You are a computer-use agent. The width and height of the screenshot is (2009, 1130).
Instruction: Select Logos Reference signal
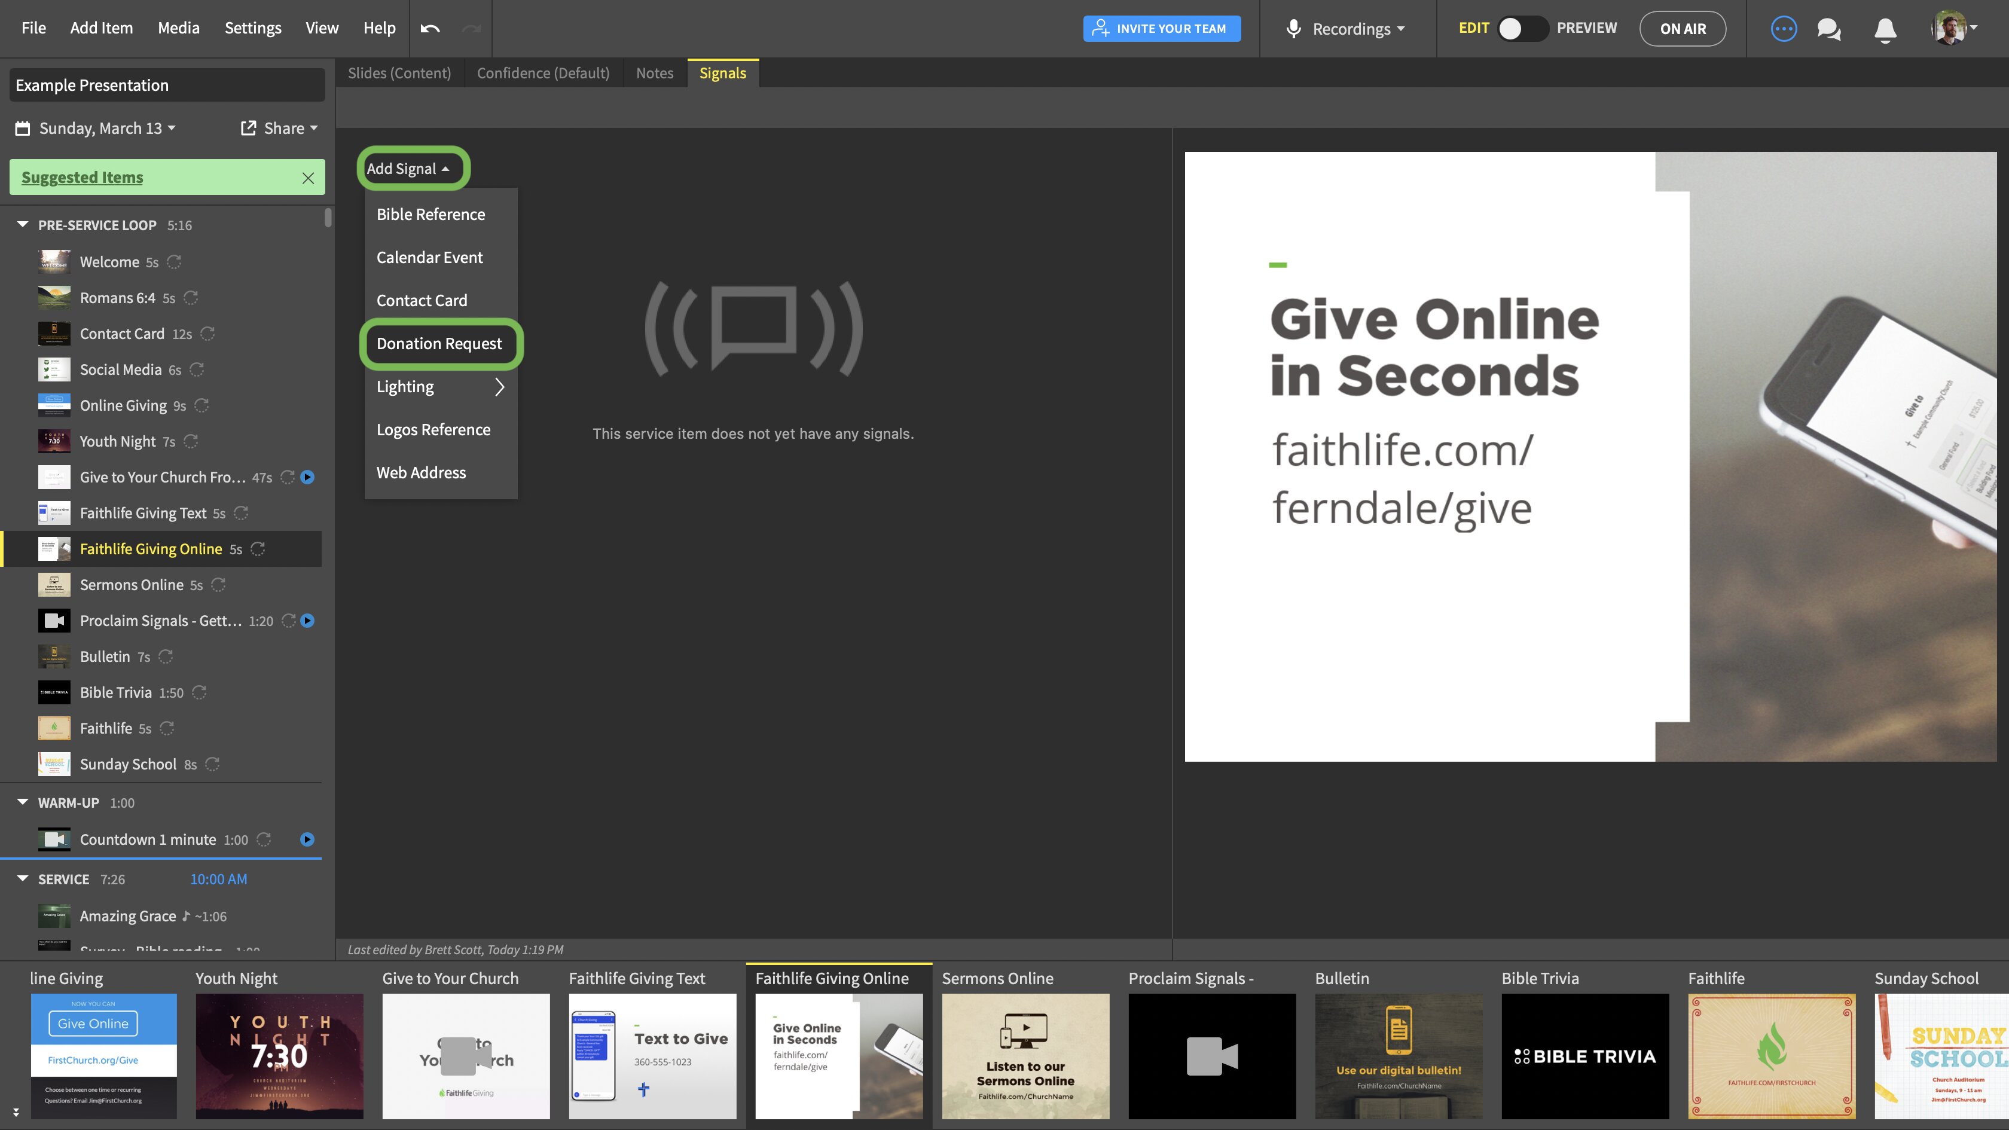click(441, 430)
